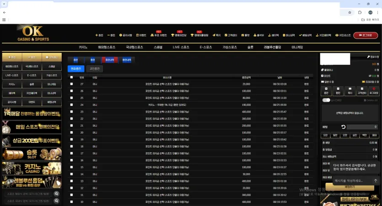This screenshot has width=382, height=206.
Task: Reset bet amount with the refresh arrow icon
Action: (343, 127)
